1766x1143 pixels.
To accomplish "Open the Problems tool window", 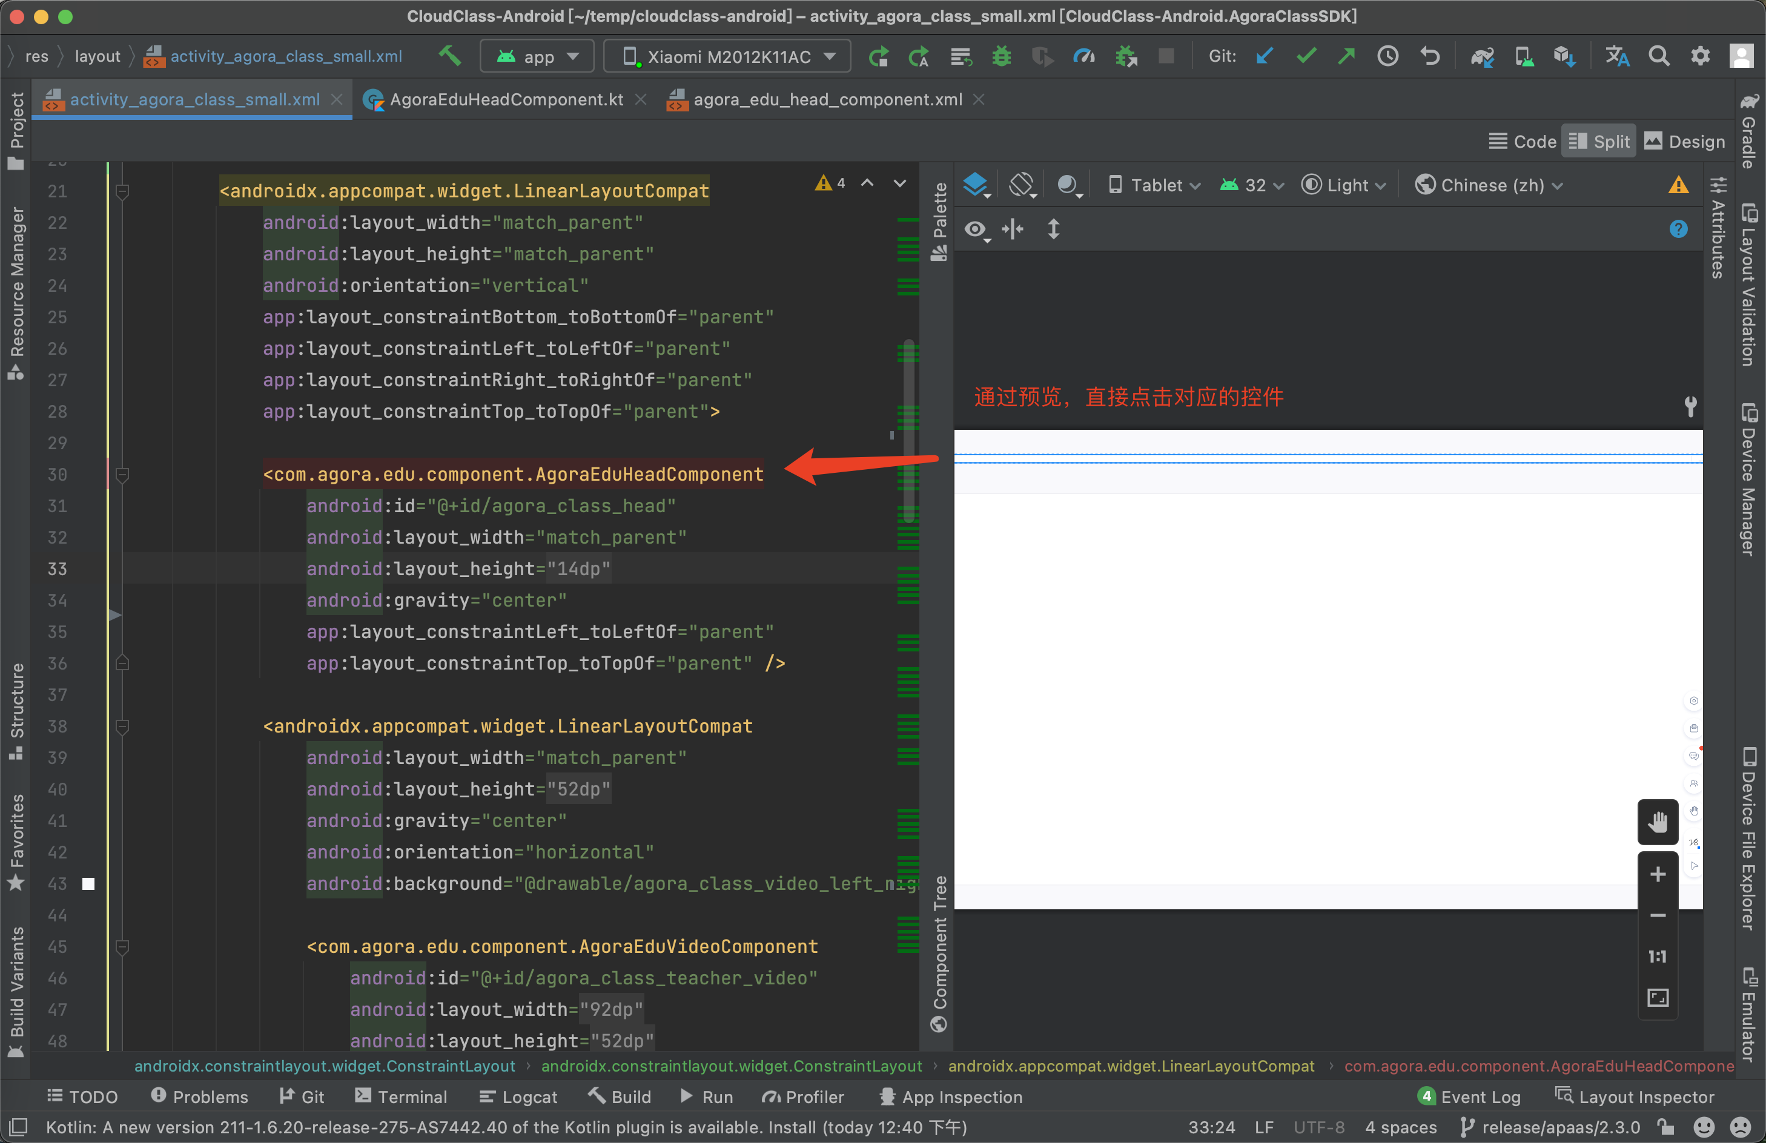I will 200,1096.
